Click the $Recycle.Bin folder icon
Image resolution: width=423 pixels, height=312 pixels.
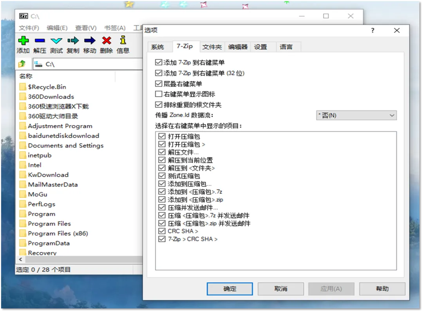pos(23,87)
